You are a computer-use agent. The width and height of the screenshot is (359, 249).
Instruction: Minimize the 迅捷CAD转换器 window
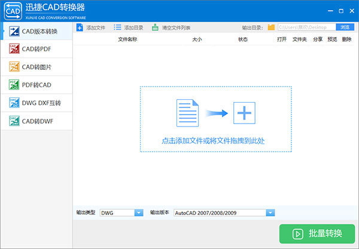[x=330, y=11]
